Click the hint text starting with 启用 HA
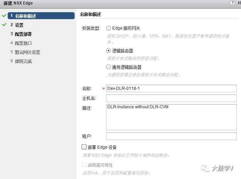This screenshot has height=179, width=241. [x=116, y=173]
